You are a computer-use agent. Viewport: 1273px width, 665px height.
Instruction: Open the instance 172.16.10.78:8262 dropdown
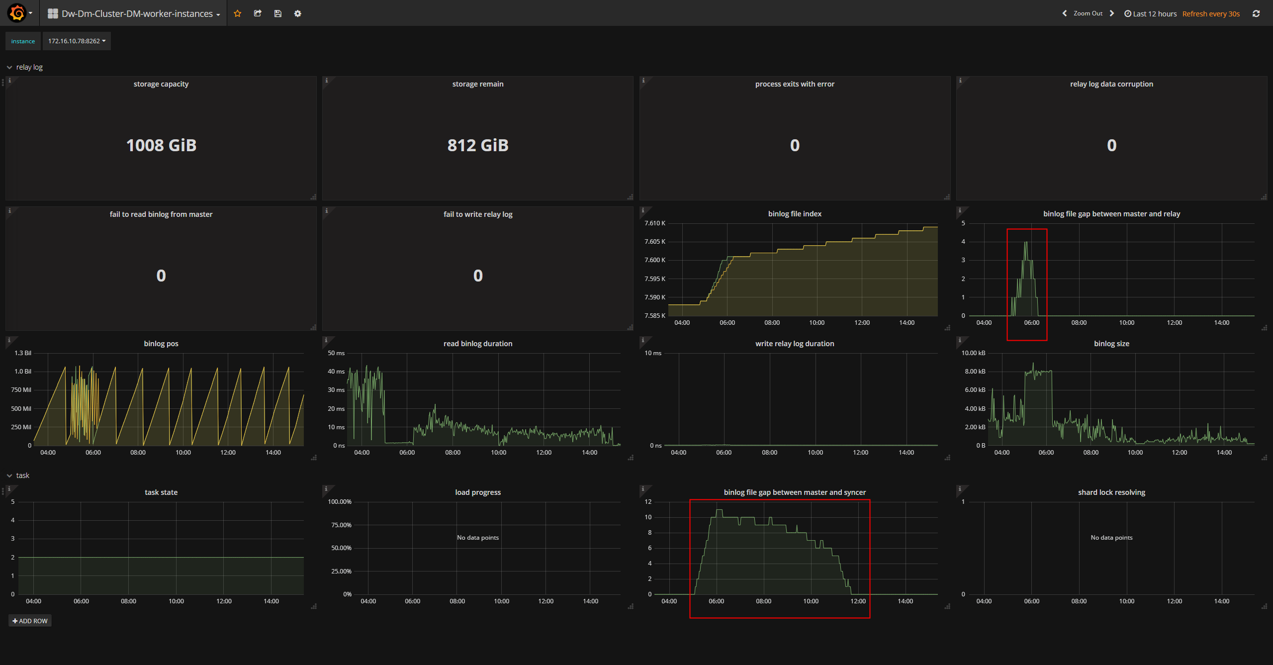pos(77,41)
